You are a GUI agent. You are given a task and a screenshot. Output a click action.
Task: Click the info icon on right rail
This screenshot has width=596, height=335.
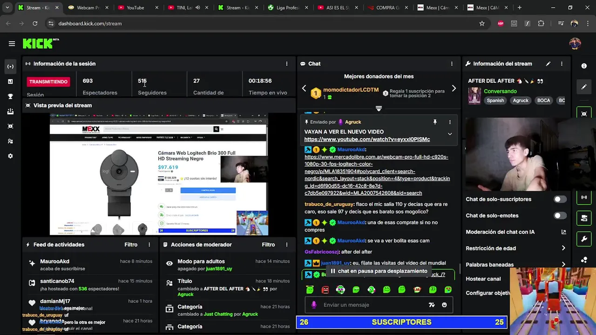[584, 67]
